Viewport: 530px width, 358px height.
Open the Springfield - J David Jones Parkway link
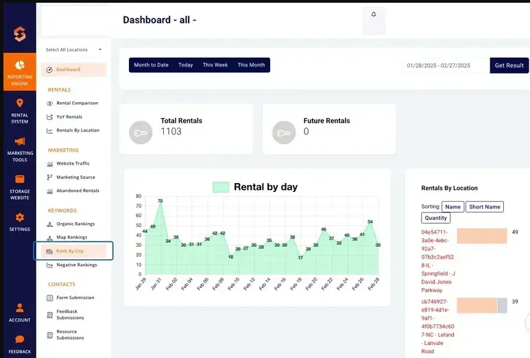click(438, 261)
